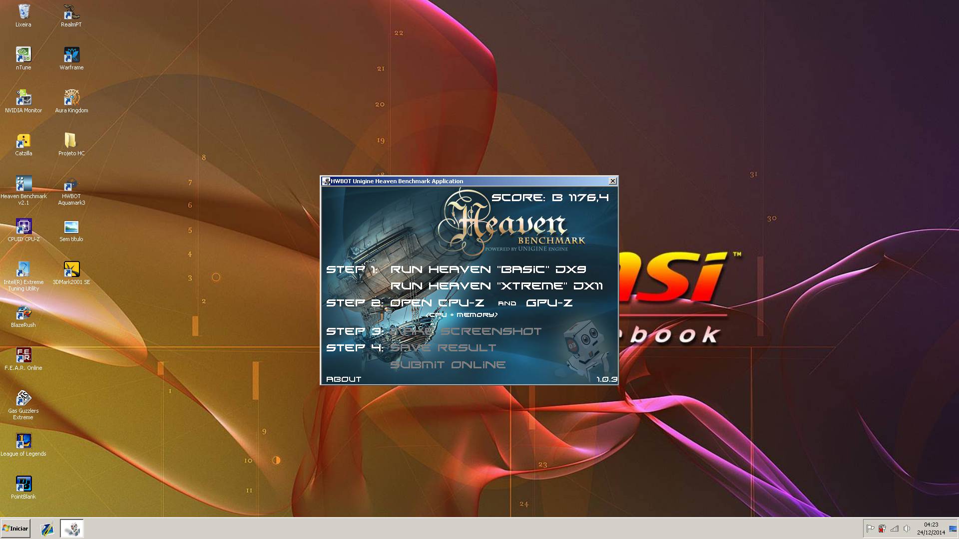Image resolution: width=959 pixels, height=539 pixels.
Task: Select the HWBOT robot taskbar button
Action: click(x=72, y=529)
